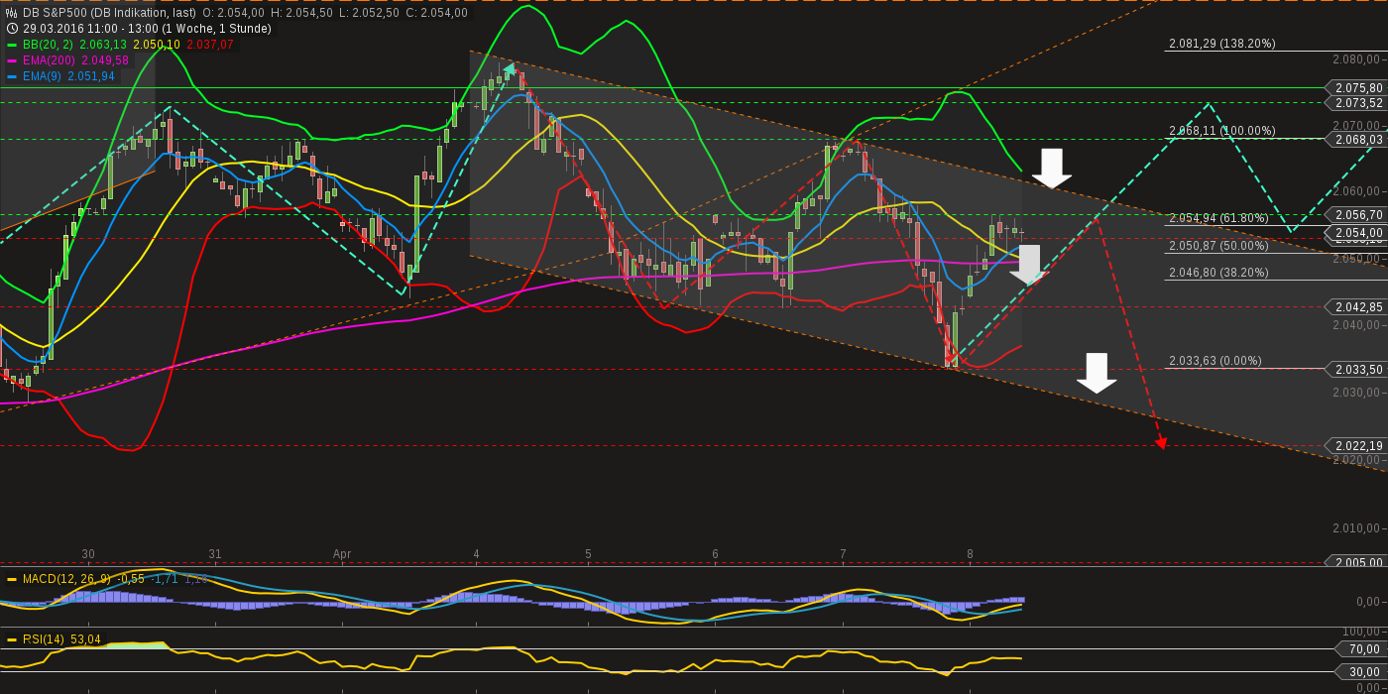Click Fibonacci label 2.081,29 (138.20%)
Image resolution: width=1388 pixels, height=694 pixels.
[1222, 44]
